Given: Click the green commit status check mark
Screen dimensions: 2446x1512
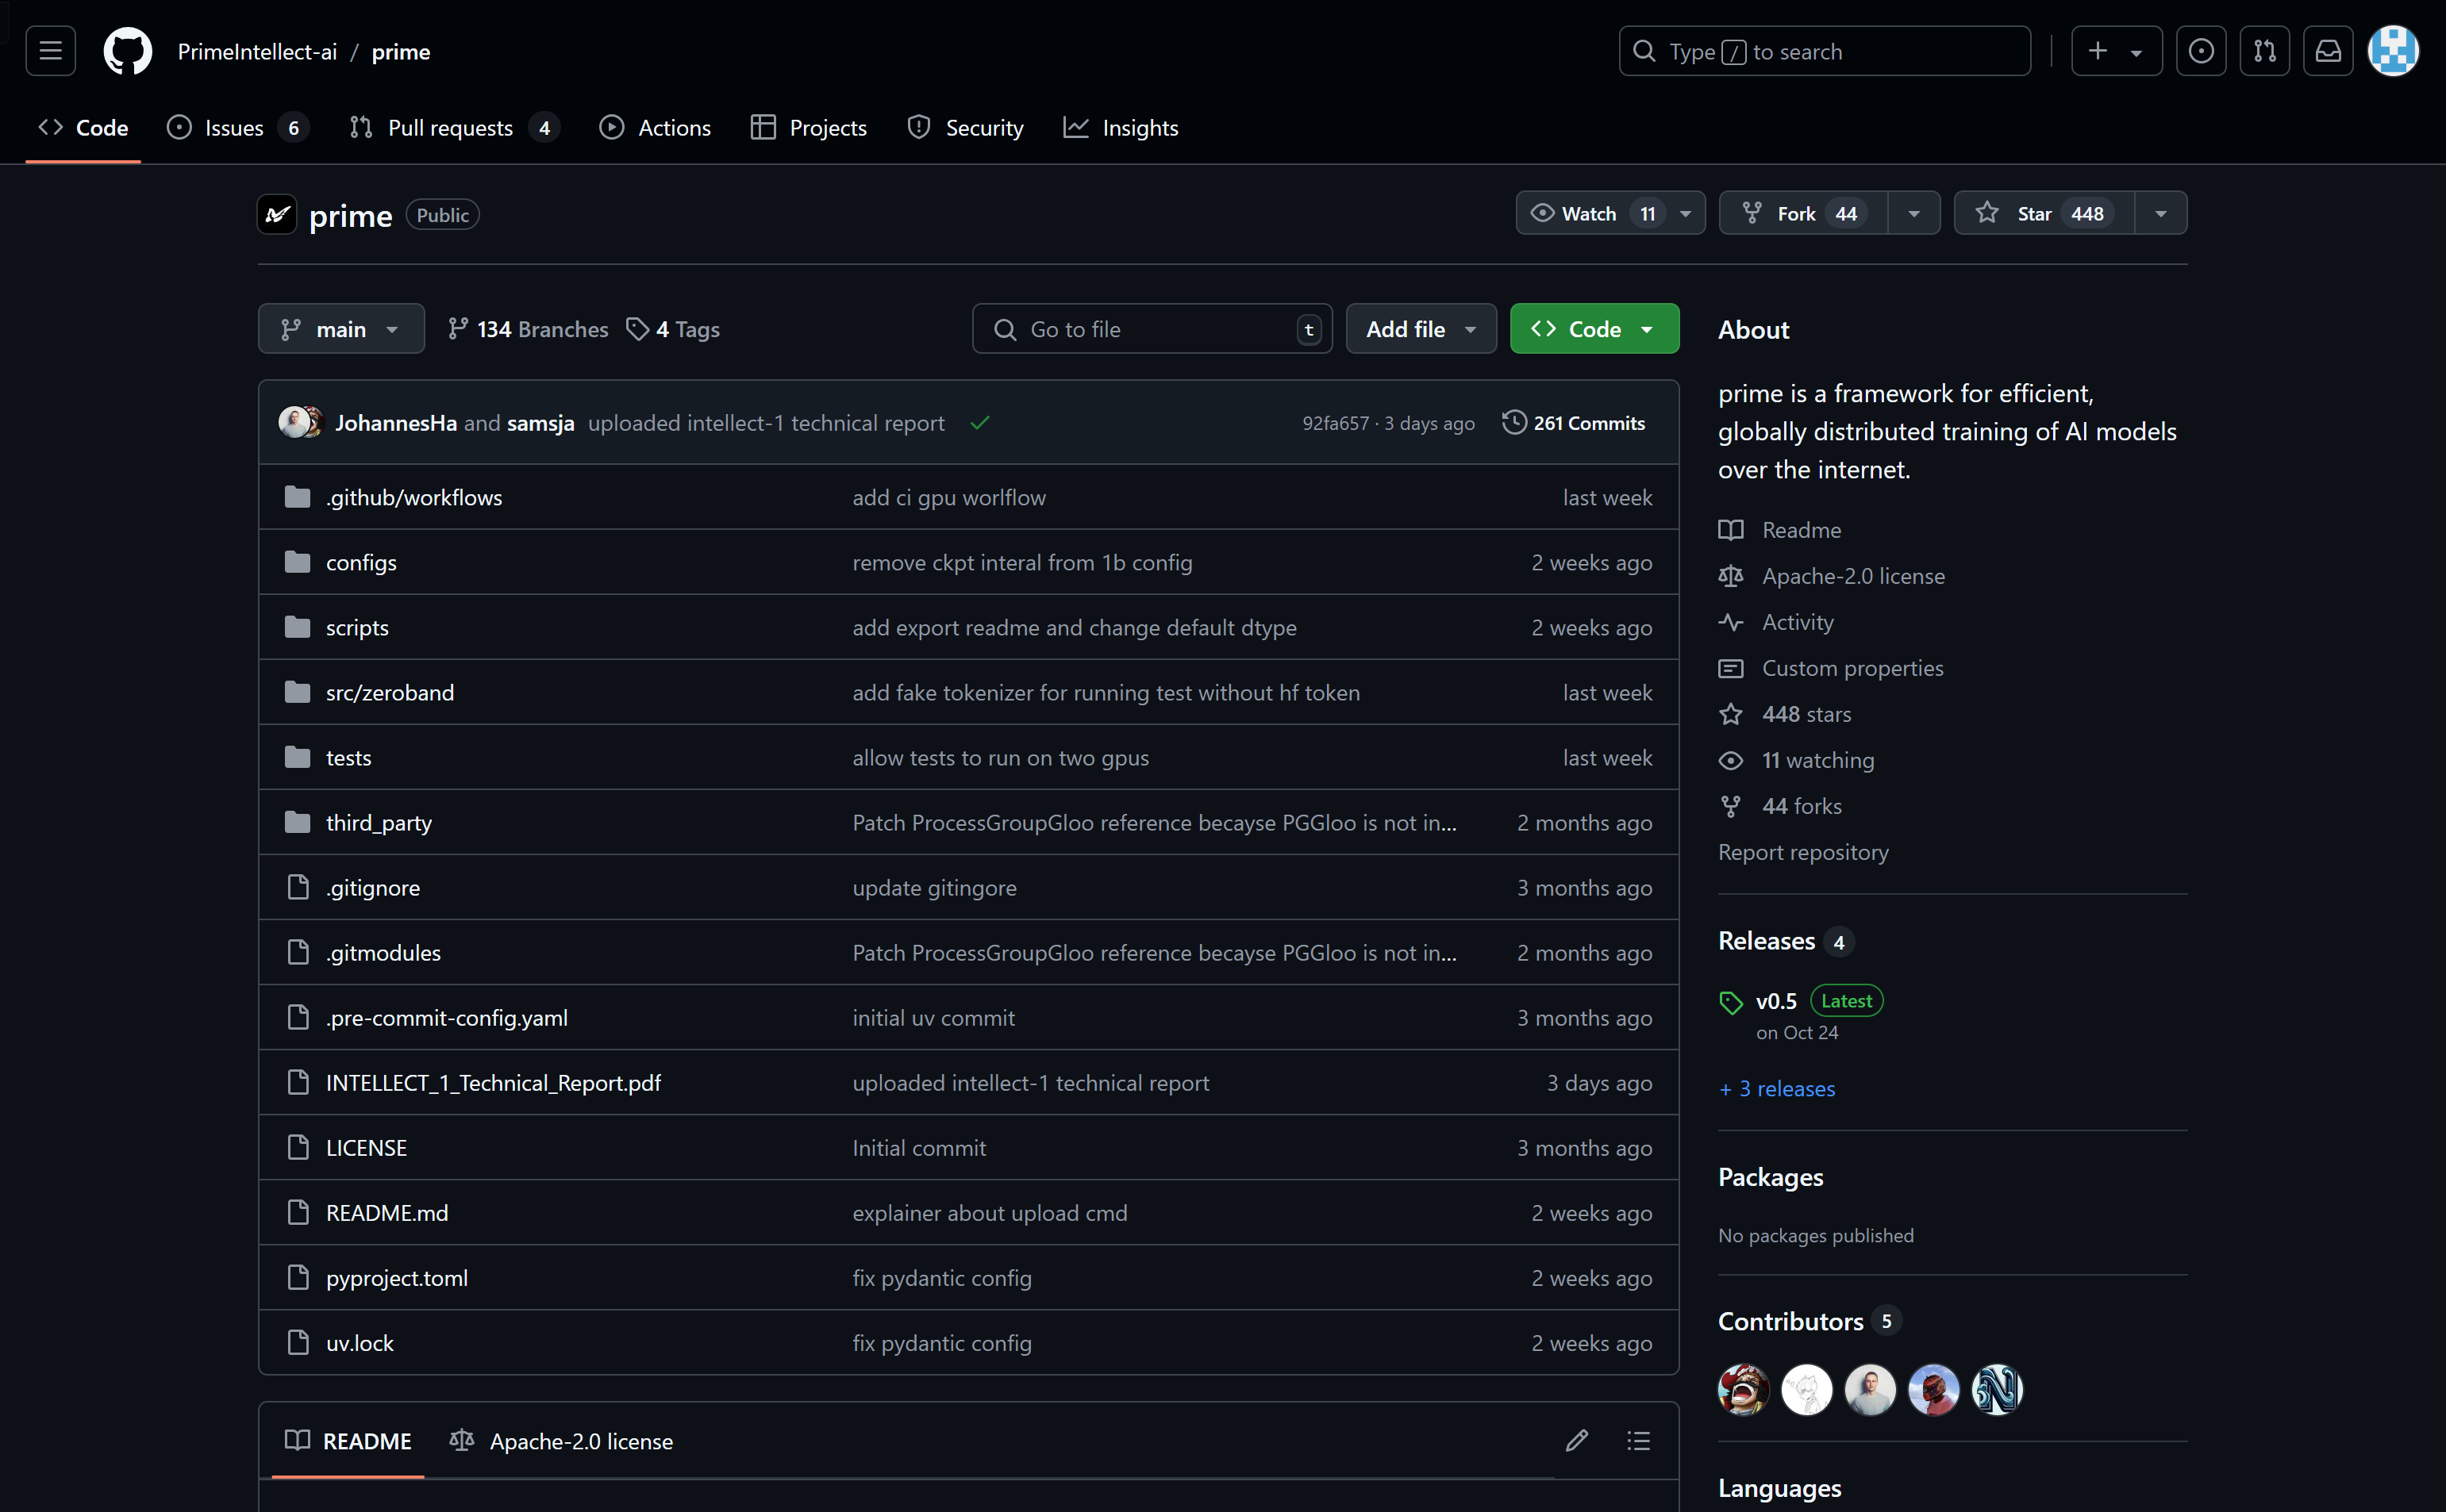Looking at the screenshot, I should (979, 423).
